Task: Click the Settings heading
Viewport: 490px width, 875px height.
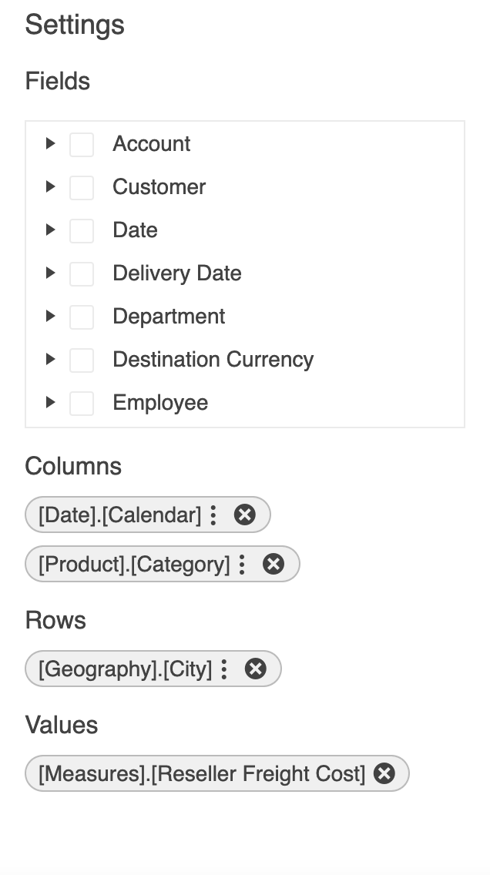Action: click(74, 25)
